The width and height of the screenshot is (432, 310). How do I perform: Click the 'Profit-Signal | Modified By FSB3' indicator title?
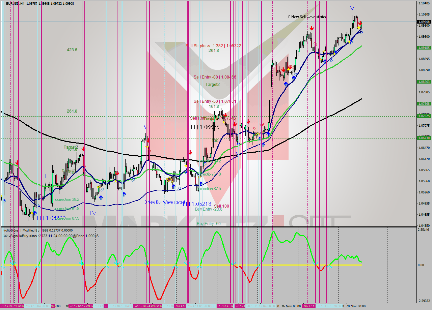[26, 230]
